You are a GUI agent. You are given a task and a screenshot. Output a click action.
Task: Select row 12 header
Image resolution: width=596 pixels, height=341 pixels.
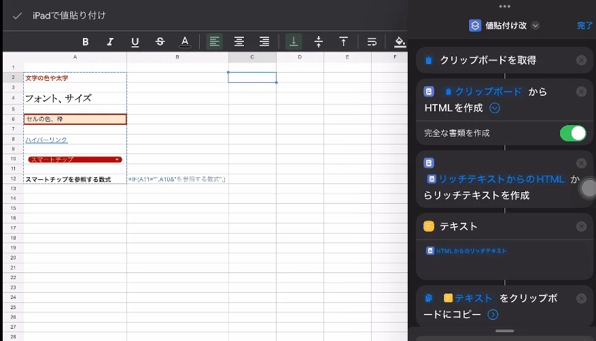(x=13, y=179)
